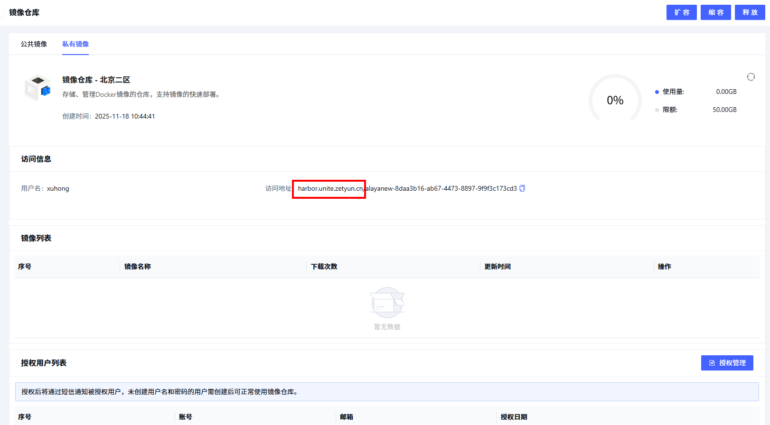Click the empty-data box illustration
This screenshot has width=770, height=425.
click(x=387, y=303)
